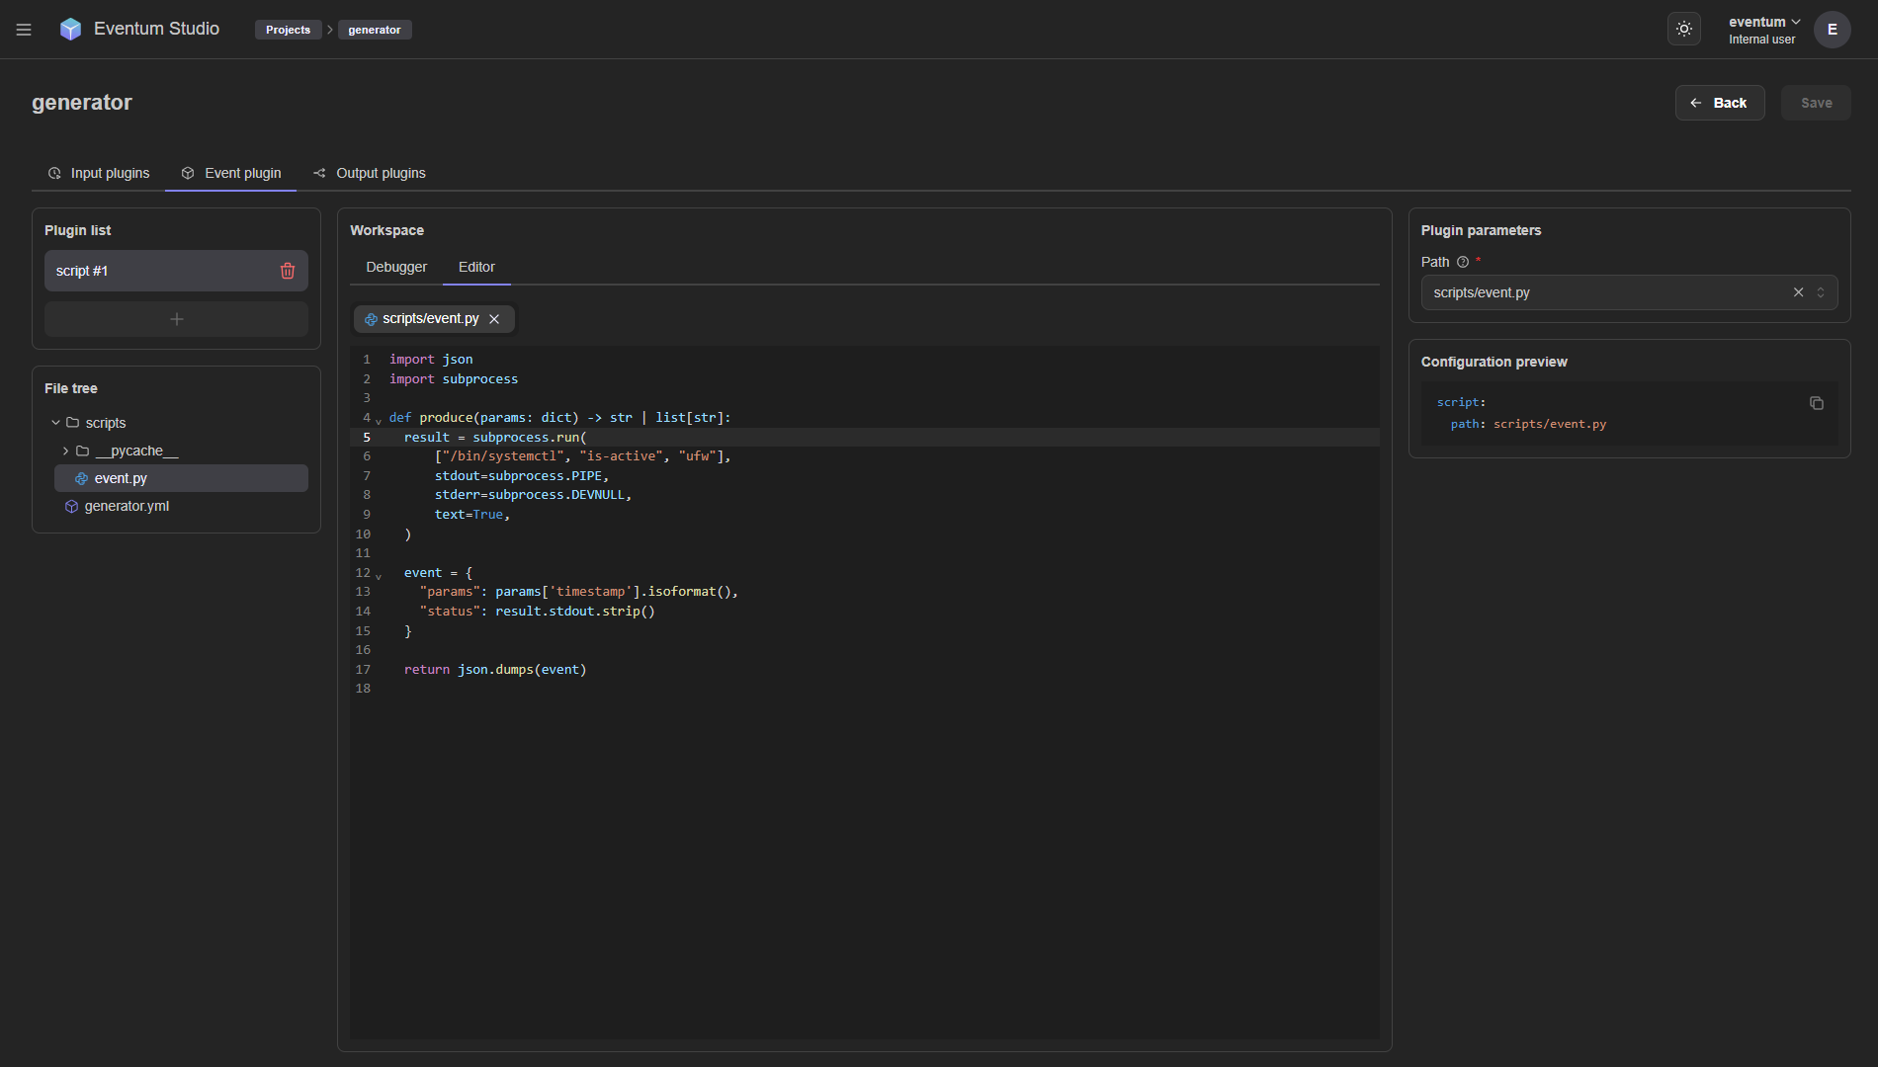The height and width of the screenshot is (1067, 1878).
Task: Switch to the Debugger tab
Action: click(x=396, y=267)
